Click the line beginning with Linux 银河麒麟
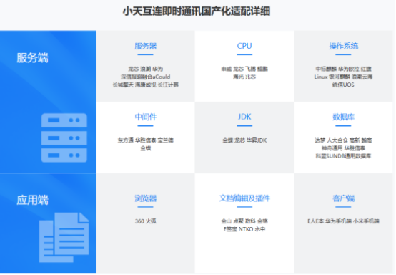 [344, 77]
